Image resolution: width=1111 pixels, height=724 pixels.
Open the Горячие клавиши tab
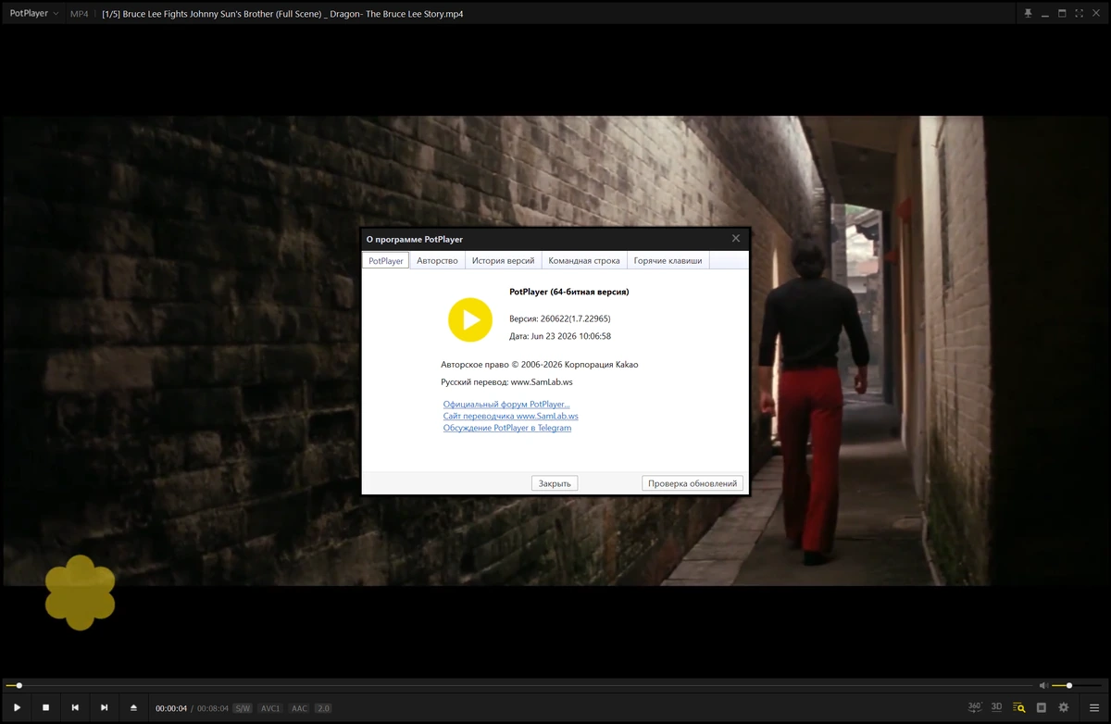click(668, 261)
